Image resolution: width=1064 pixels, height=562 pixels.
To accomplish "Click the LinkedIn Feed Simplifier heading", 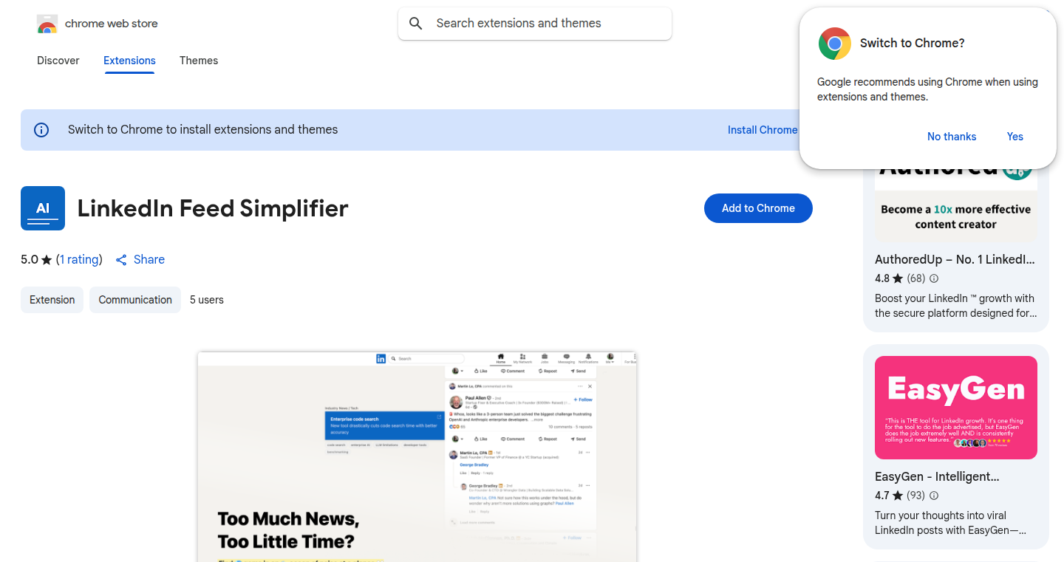I will tap(213, 208).
